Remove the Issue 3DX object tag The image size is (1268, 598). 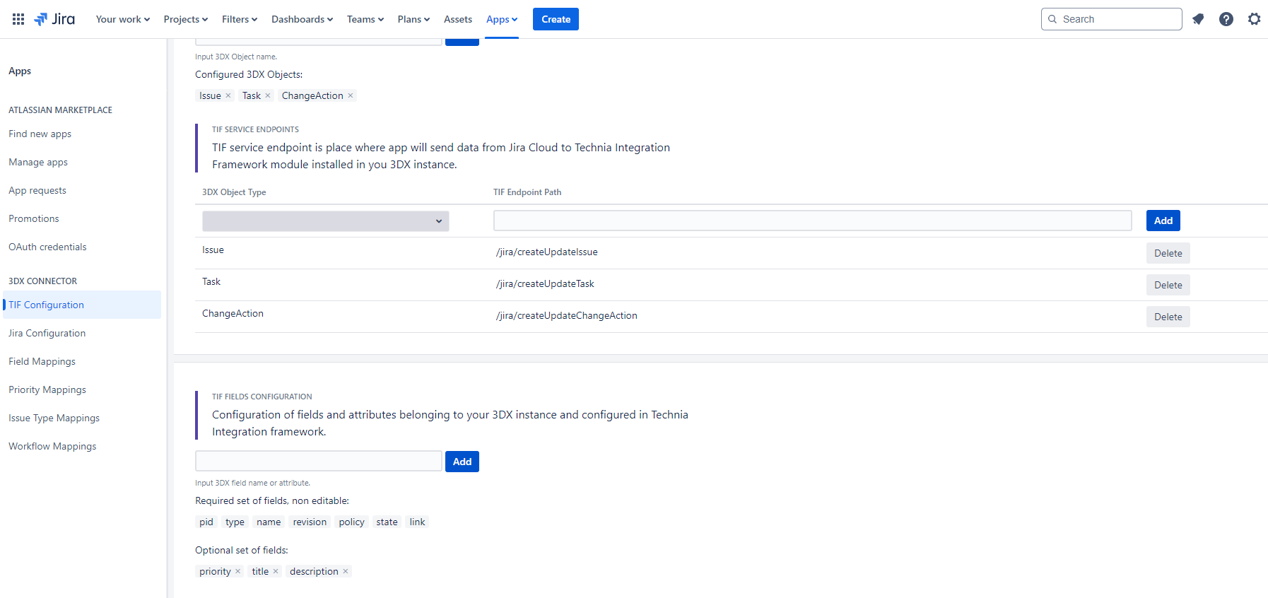tap(228, 95)
